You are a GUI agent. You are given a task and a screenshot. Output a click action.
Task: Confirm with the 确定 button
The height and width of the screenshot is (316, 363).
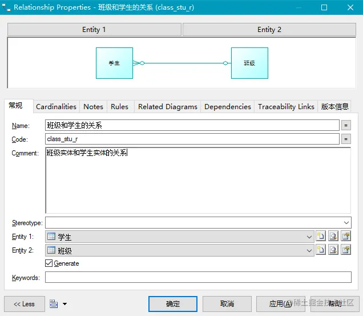(x=173, y=303)
